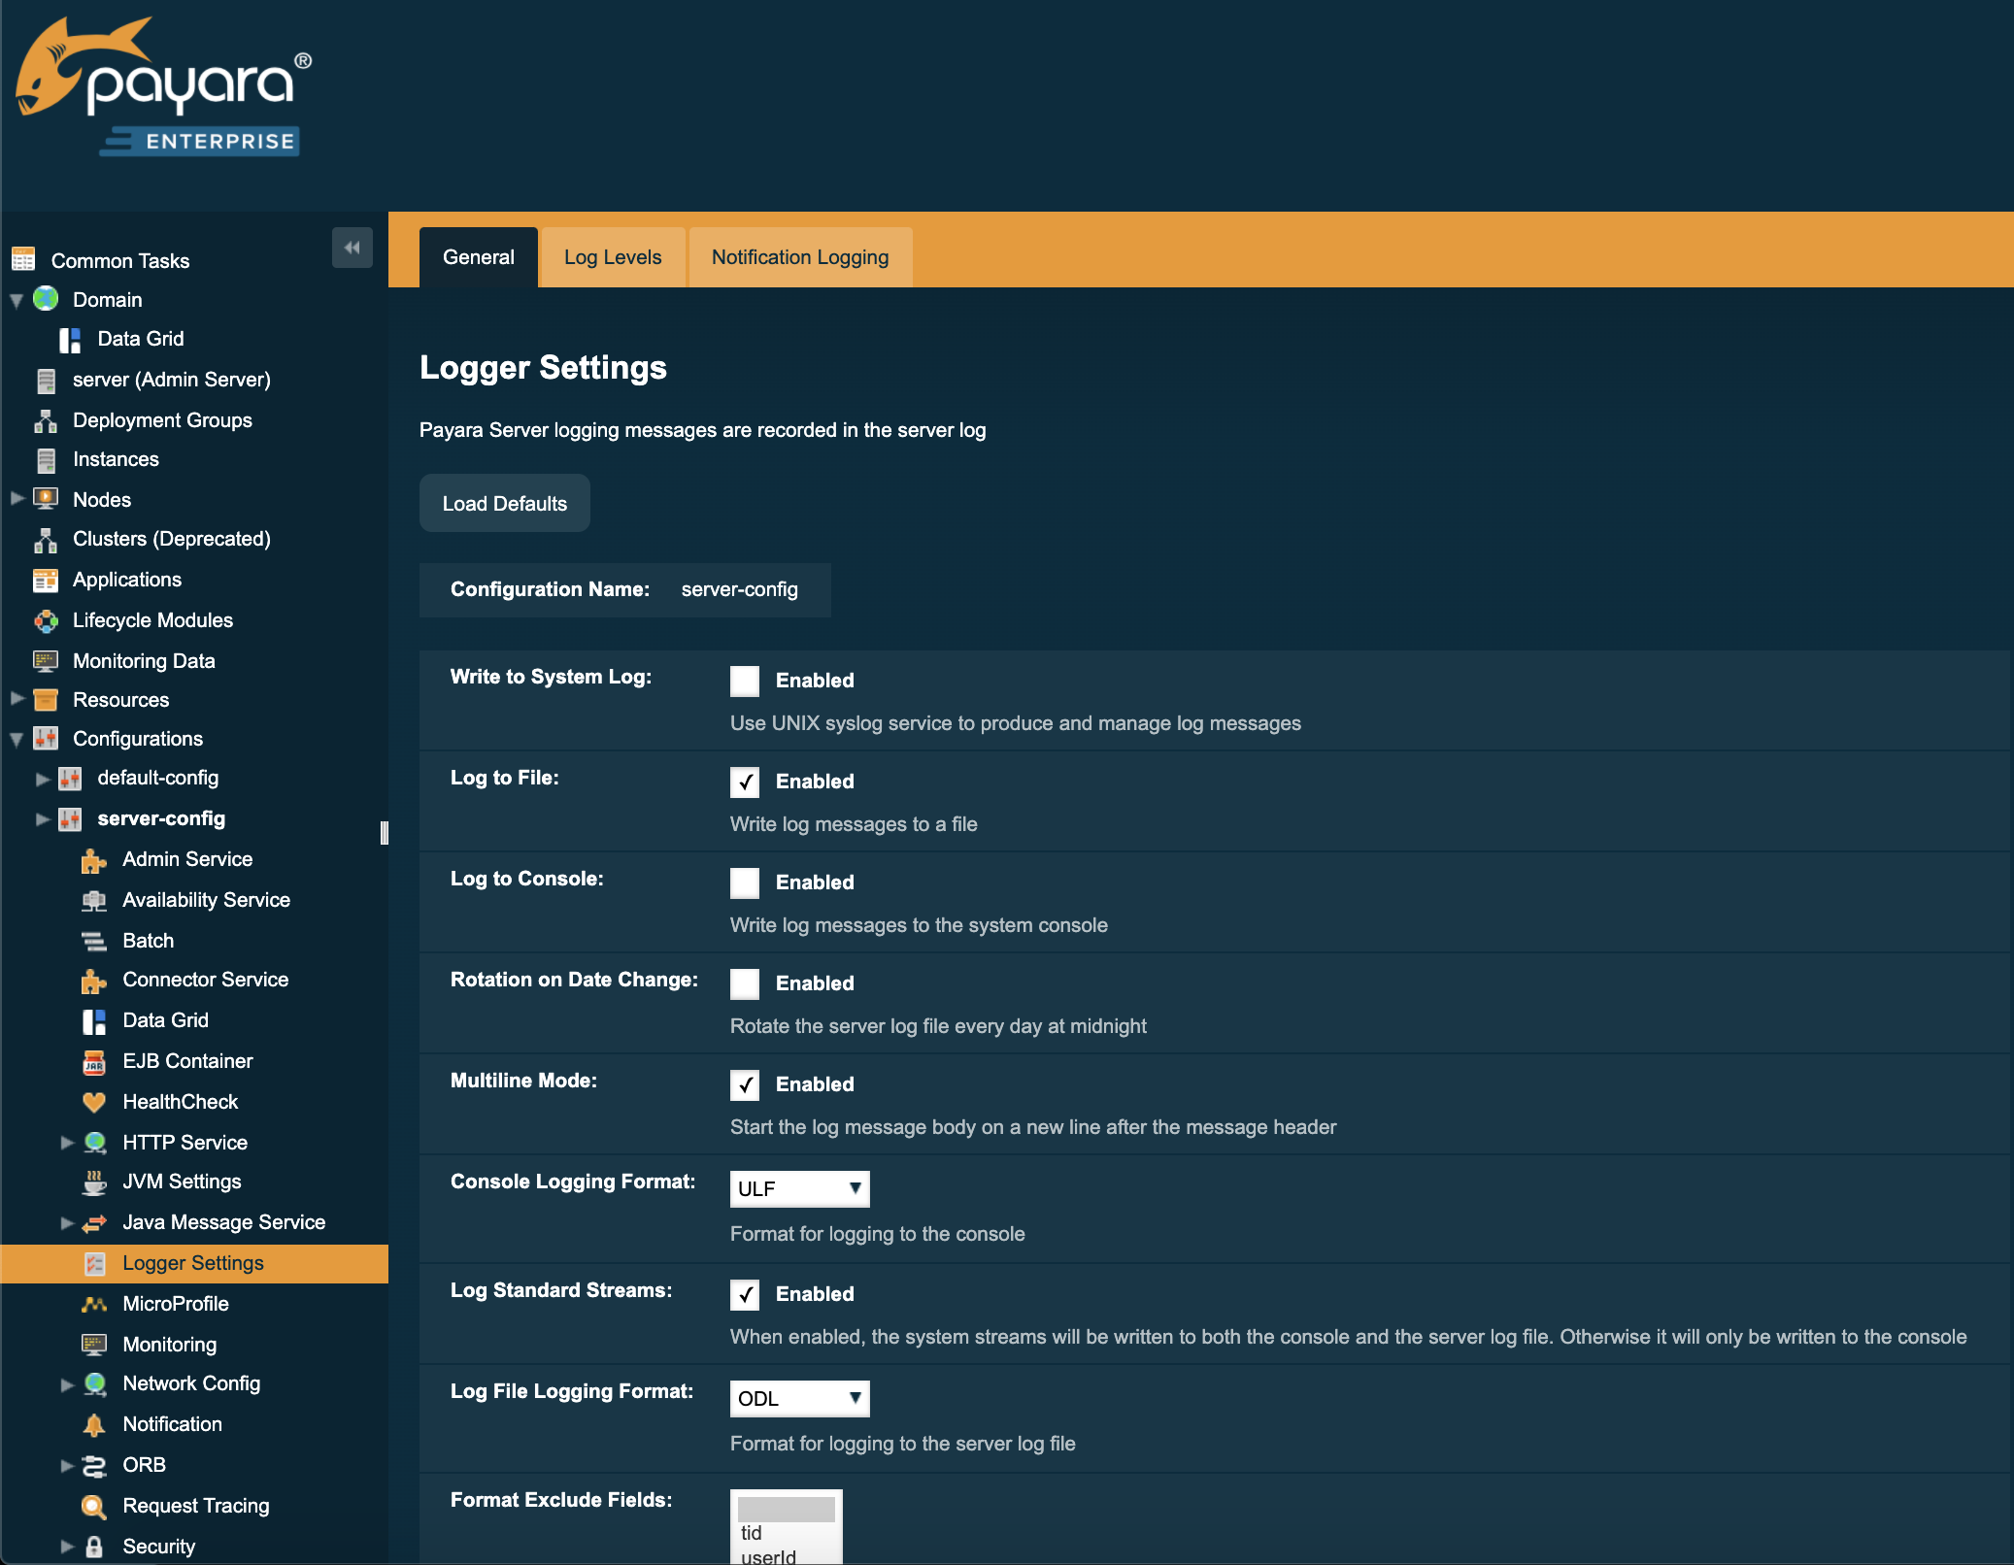Screen dimensions: 2014x1565
Task: Click the Batch icon
Action: click(94, 941)
